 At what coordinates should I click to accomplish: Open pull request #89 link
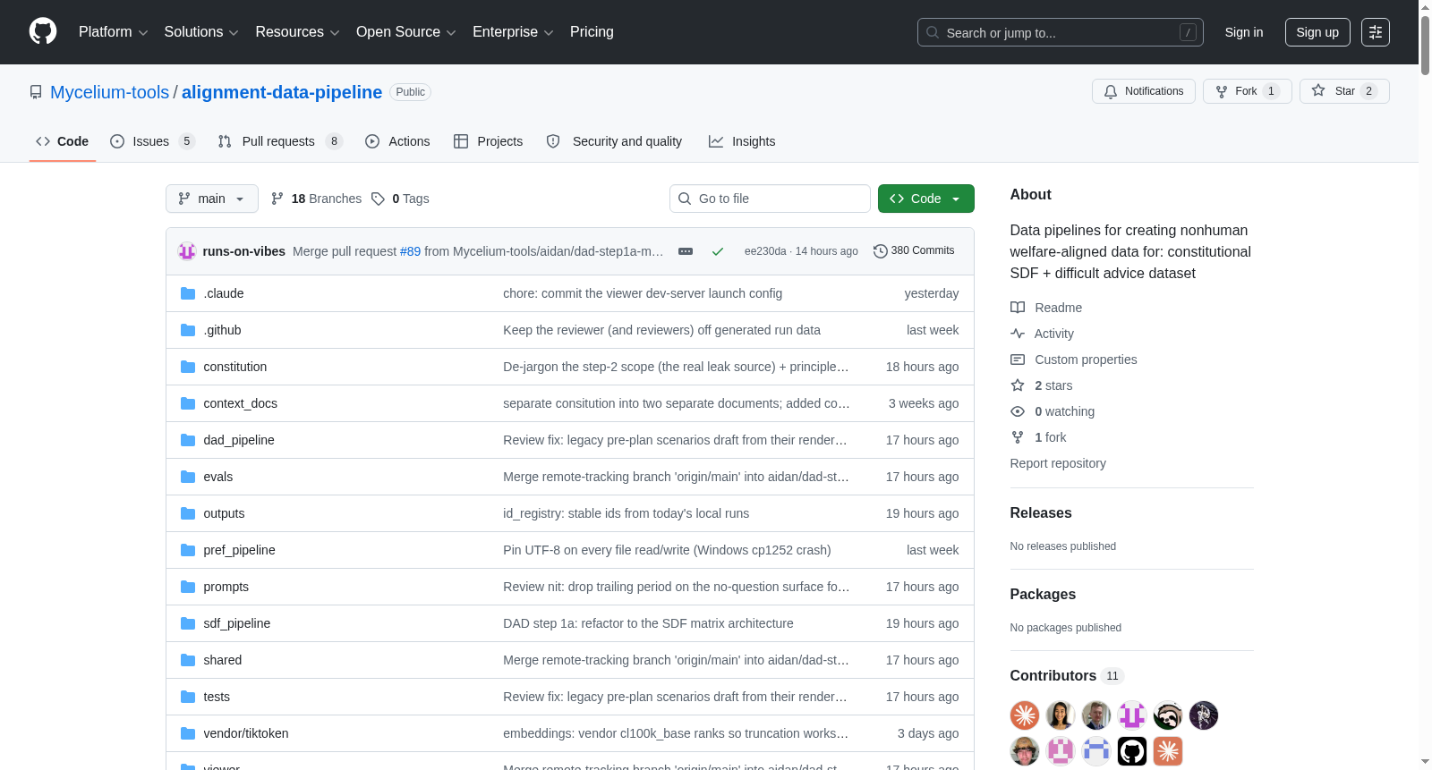(410, 251)
